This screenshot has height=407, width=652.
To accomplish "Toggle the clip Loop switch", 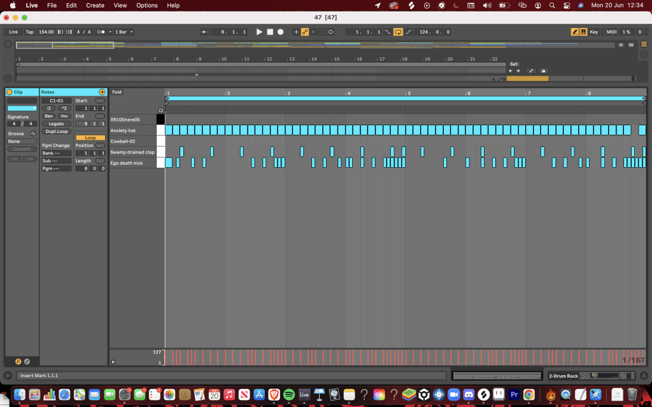I will (90, 138).
